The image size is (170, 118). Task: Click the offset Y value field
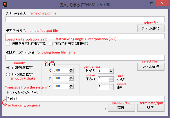(x=61, y=78)
